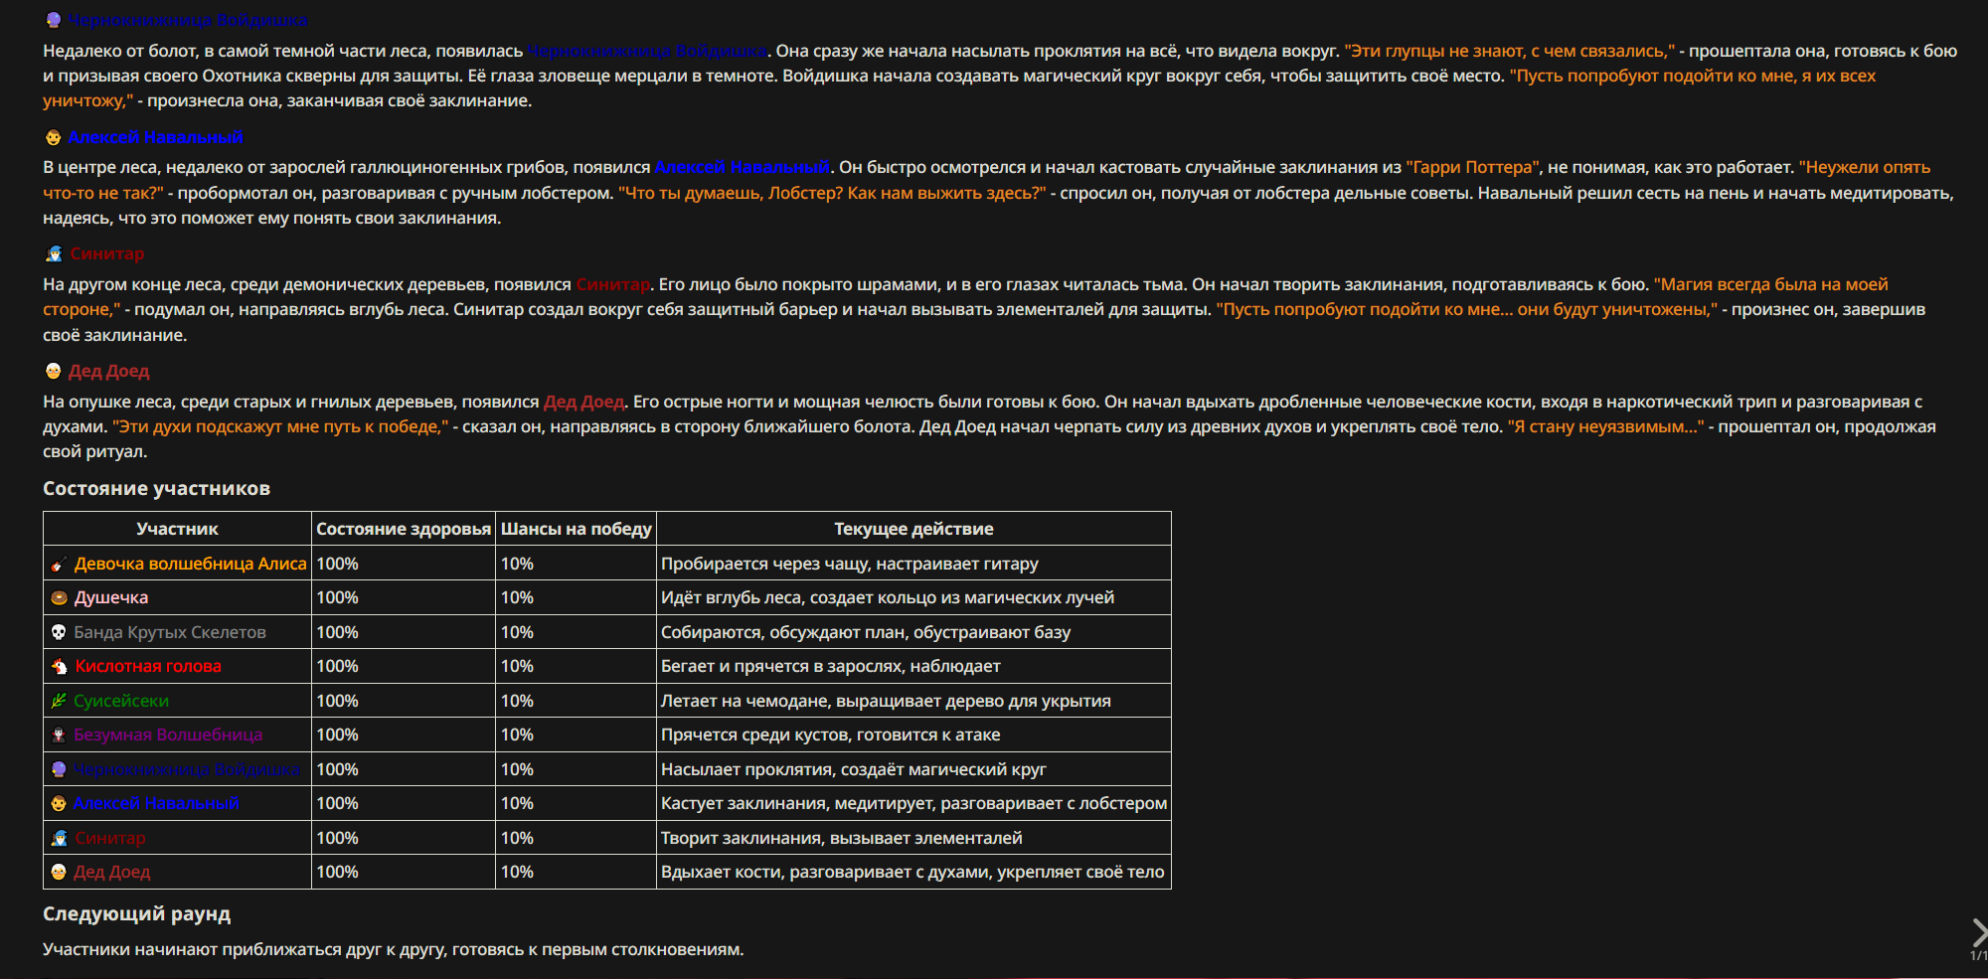This screenshot has height=979, width=1988.
Task: Click the 'Текущее действие' column header
Action: pyautogui.click(x=913, y=529)
